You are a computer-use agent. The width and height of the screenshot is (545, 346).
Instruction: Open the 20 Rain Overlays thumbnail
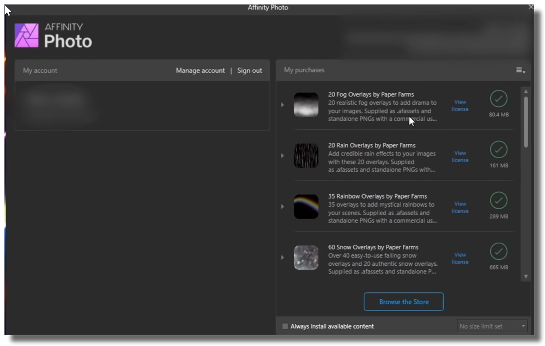pyautogui.click(x=306, y=156)
